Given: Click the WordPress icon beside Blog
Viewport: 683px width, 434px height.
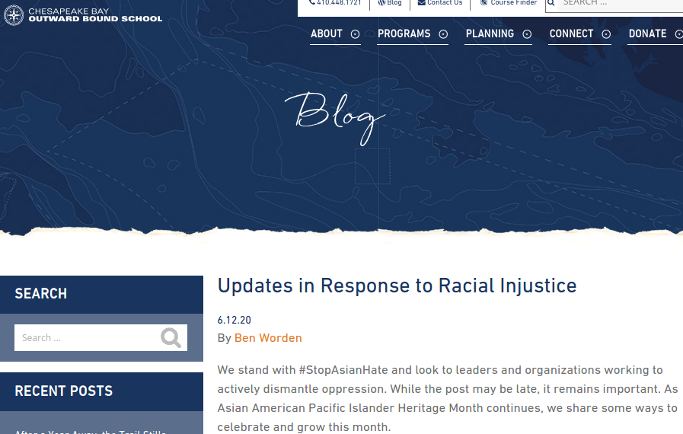Looking at the screenshot, I should coord(381,2).
